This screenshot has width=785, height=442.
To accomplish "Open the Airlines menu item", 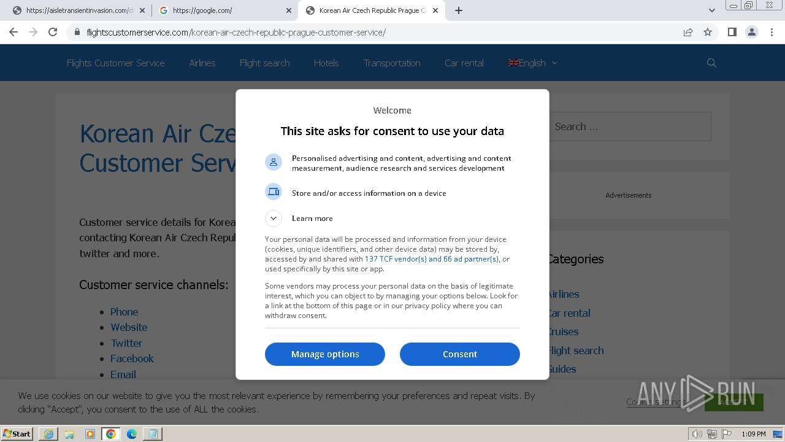I will point(202,63).
